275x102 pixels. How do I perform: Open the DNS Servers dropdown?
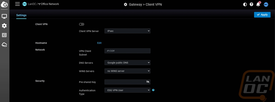pyautogui.click(x=127, y=63)
